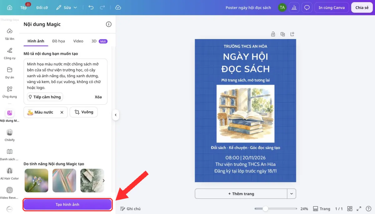Open Ứng dụng apps in sidebar

9,92
